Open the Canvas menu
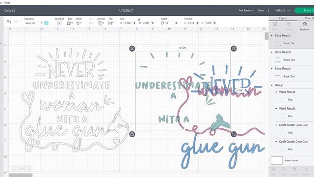314x177 pixels. click(x=9, y=10)
